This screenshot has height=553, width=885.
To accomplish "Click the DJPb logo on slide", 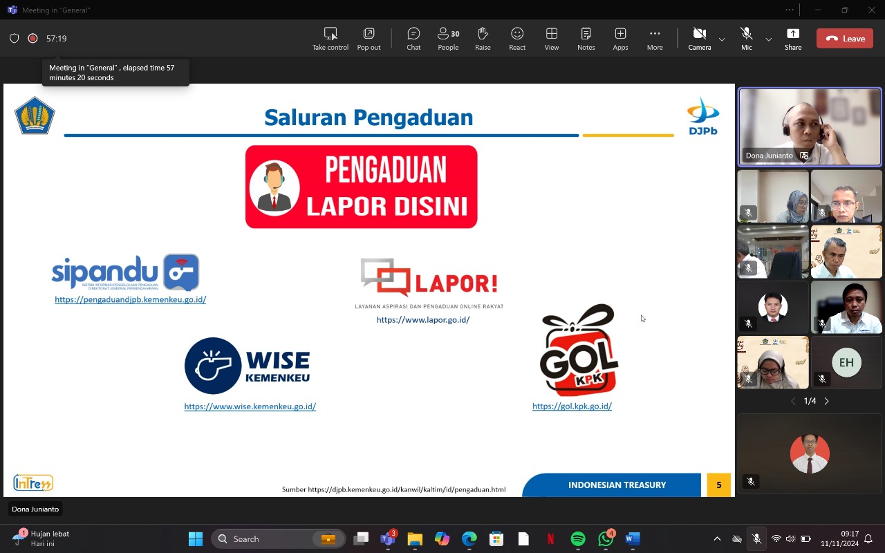I will (x=703, y=117).
